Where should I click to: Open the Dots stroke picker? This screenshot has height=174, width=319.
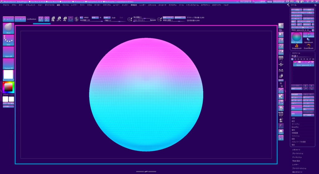8,40
